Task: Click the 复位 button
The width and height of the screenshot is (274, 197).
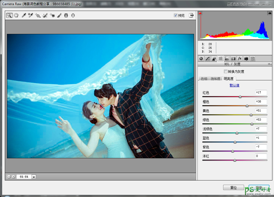Action: (233, 188)
